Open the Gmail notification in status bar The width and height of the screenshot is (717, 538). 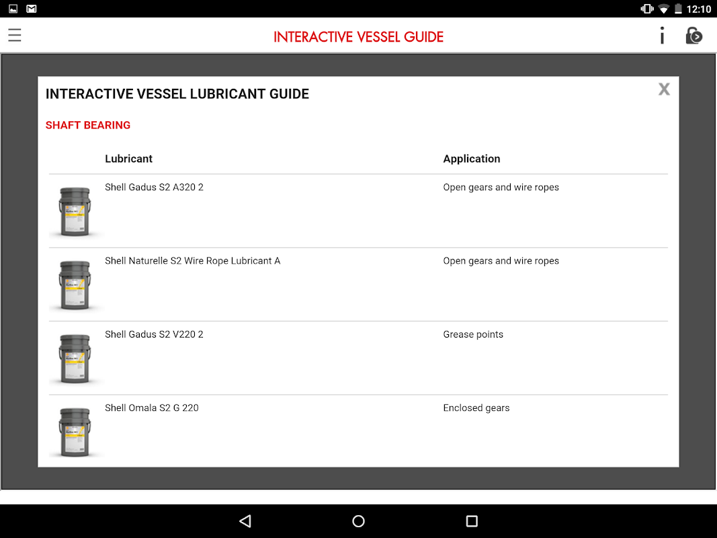[32, 9]
